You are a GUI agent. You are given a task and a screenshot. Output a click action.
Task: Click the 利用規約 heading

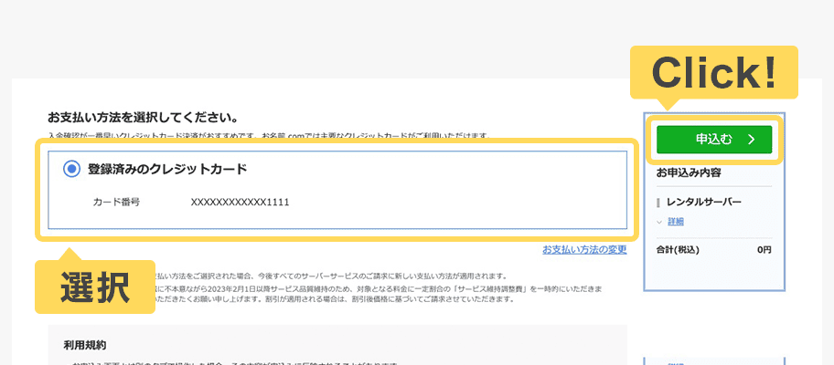tap(85, 345)
